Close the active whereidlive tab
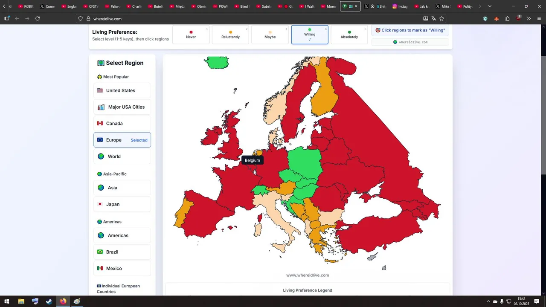The height and width of the screenshot is (307, 546). point(356,6)
